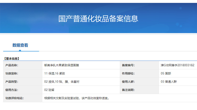Click the 产品名称 label cell
197x110 pixels.
pyautogui.click(x=23, y=65)
